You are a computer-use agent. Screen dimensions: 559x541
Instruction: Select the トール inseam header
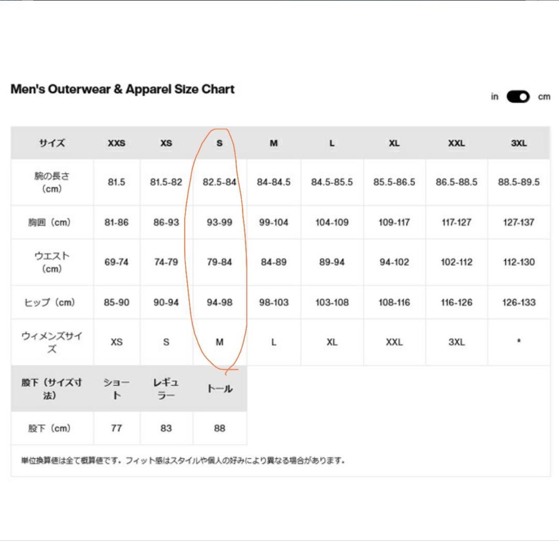(x=219, y=389)
